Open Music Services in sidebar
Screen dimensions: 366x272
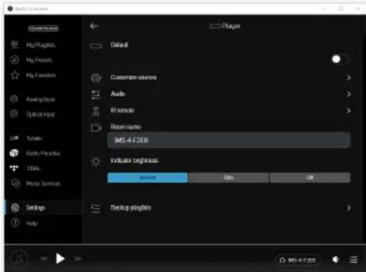[35, 183]
